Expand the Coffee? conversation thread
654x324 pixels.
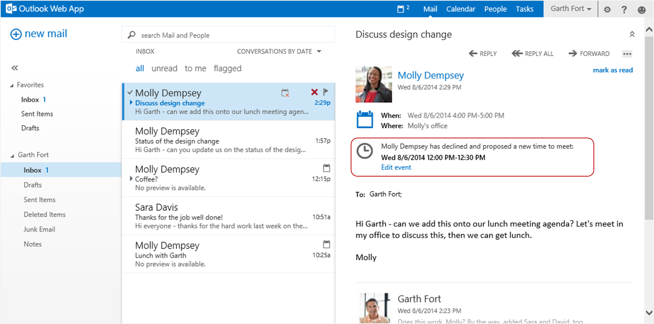tap(131, 179)
